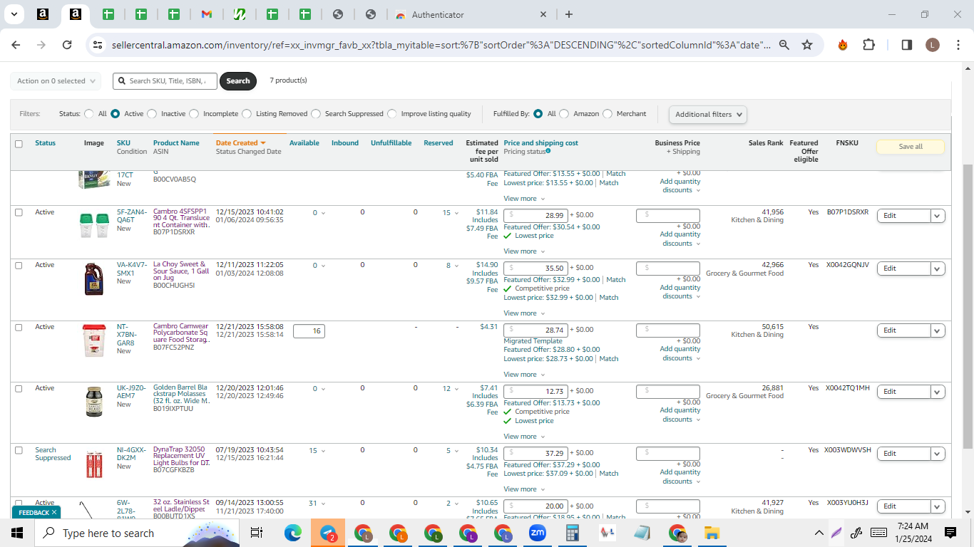The height and width of the screenshot is (547, 974).
Task: Open Telegram from the taskbar
Action: tap(328, 533)
